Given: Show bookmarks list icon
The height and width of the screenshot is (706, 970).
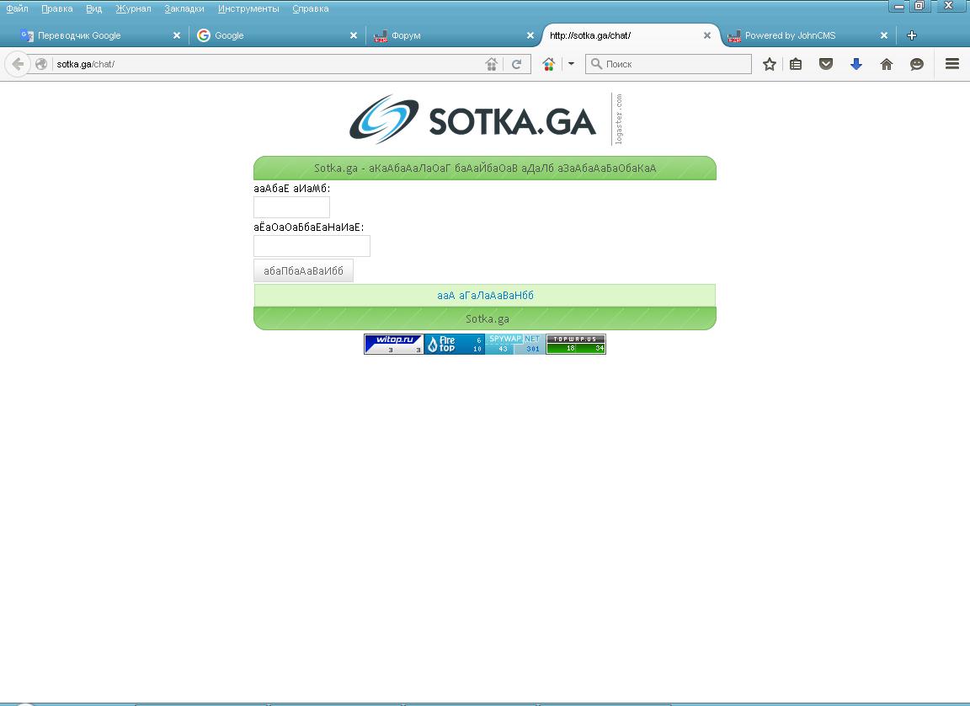Looking at the screenshot, I should tap(796, 64).
